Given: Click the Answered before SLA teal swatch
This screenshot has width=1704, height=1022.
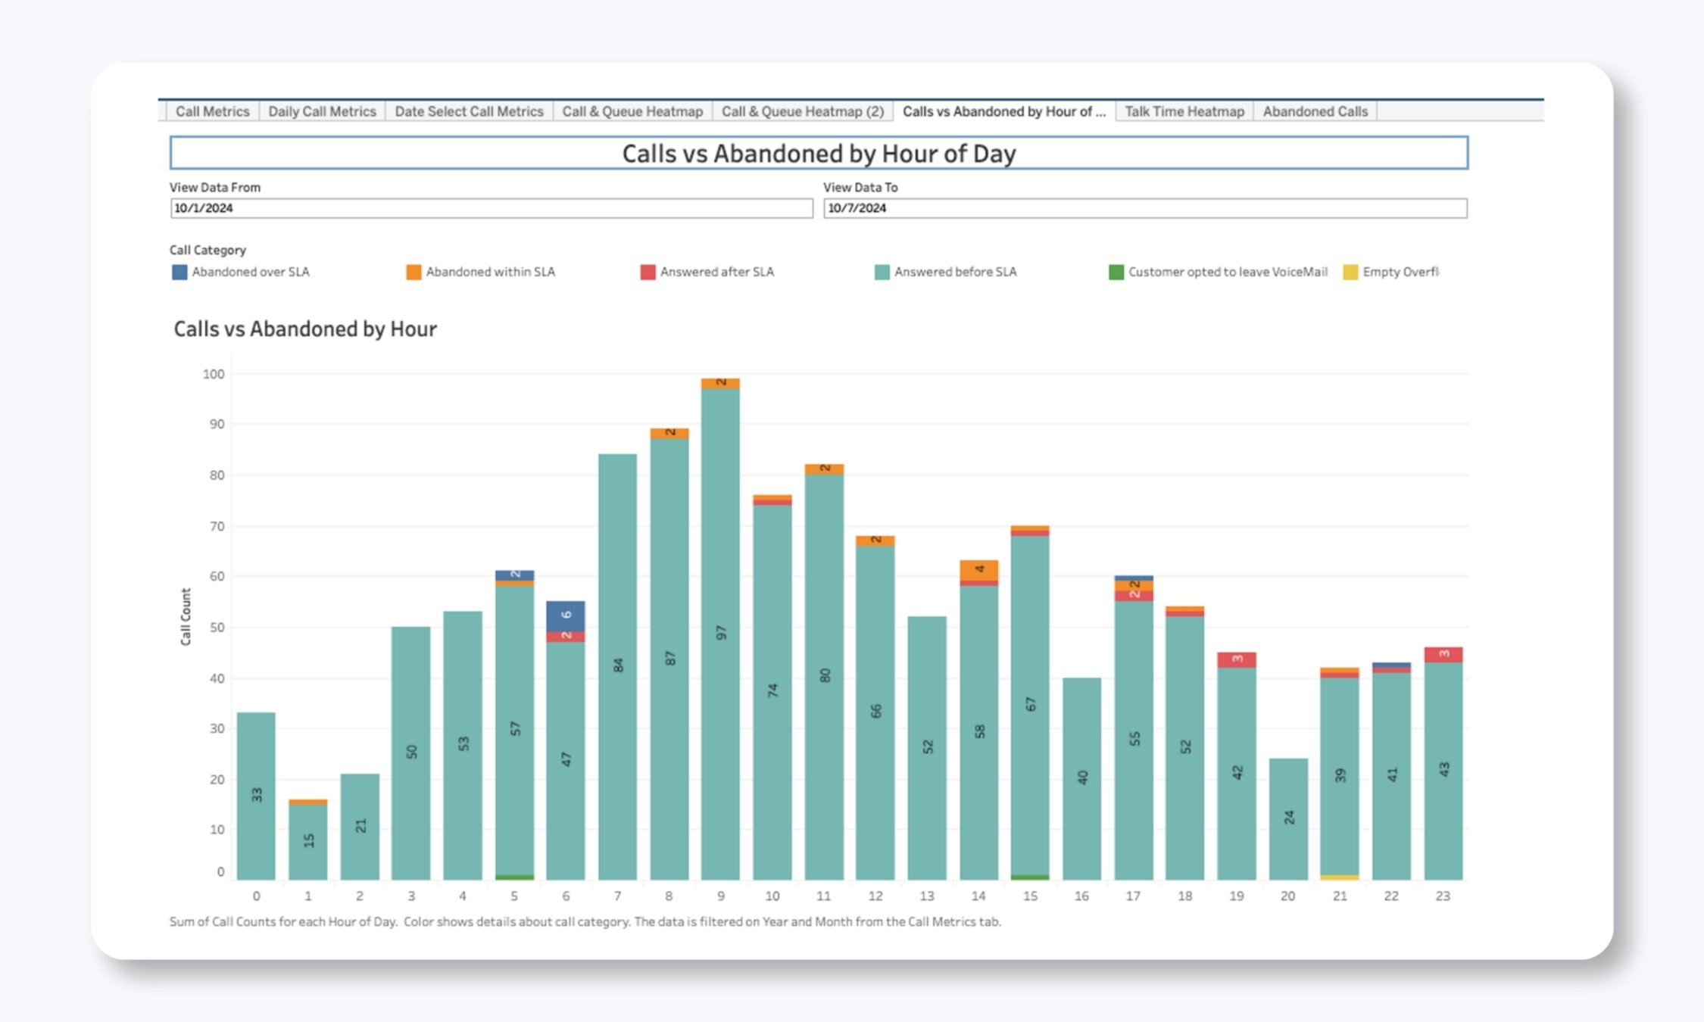Looking at the screenshot, I should click(882, 272).
